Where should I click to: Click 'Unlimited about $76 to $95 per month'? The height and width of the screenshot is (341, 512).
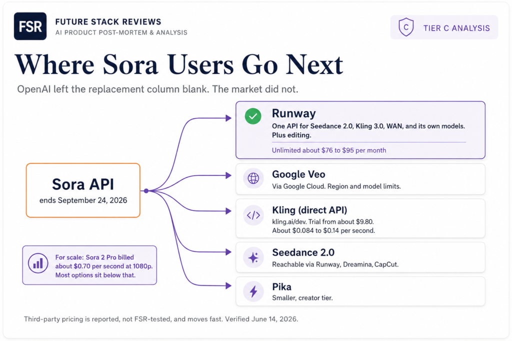point(329,150)
